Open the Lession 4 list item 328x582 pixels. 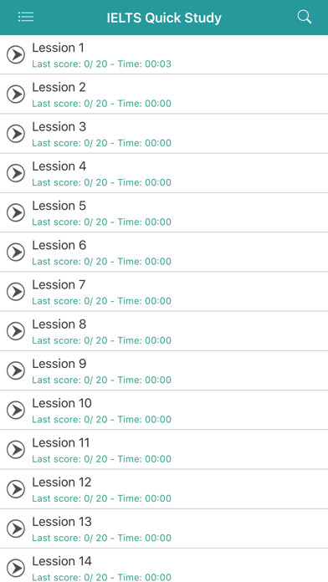pos(164,173)
